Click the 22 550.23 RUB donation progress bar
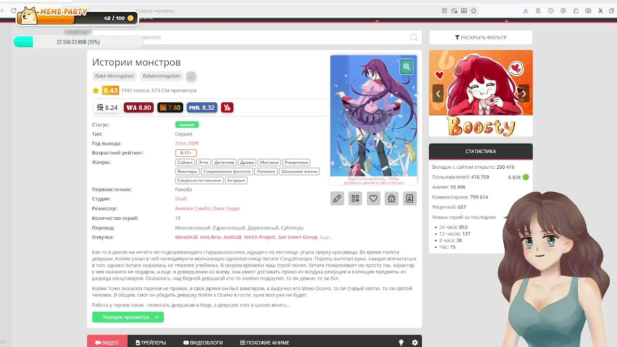 pos(78,42)
